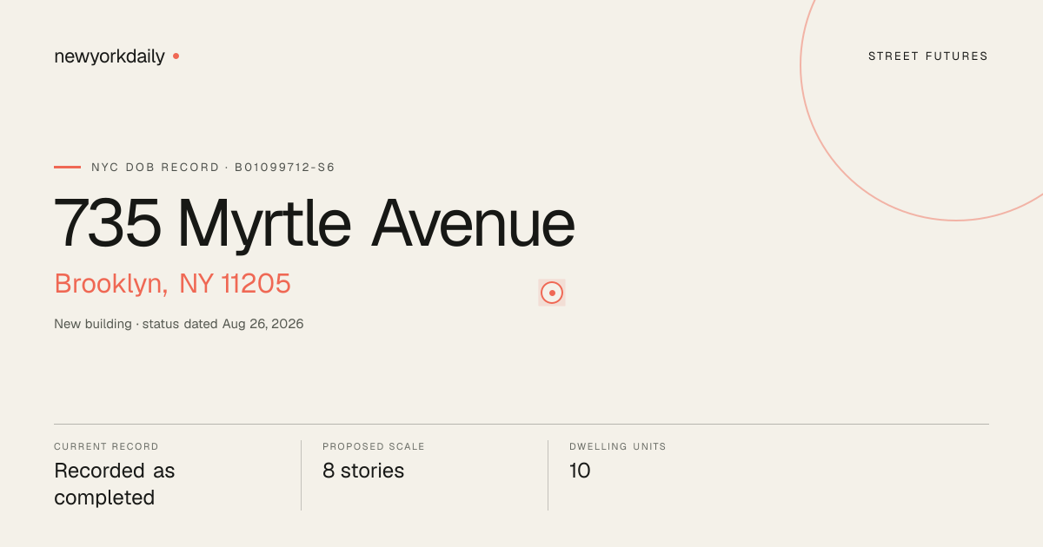1043x547 pixels.
Task: Click the orange target marker icon
Action: pyautogui.click(x=552, y=293)
